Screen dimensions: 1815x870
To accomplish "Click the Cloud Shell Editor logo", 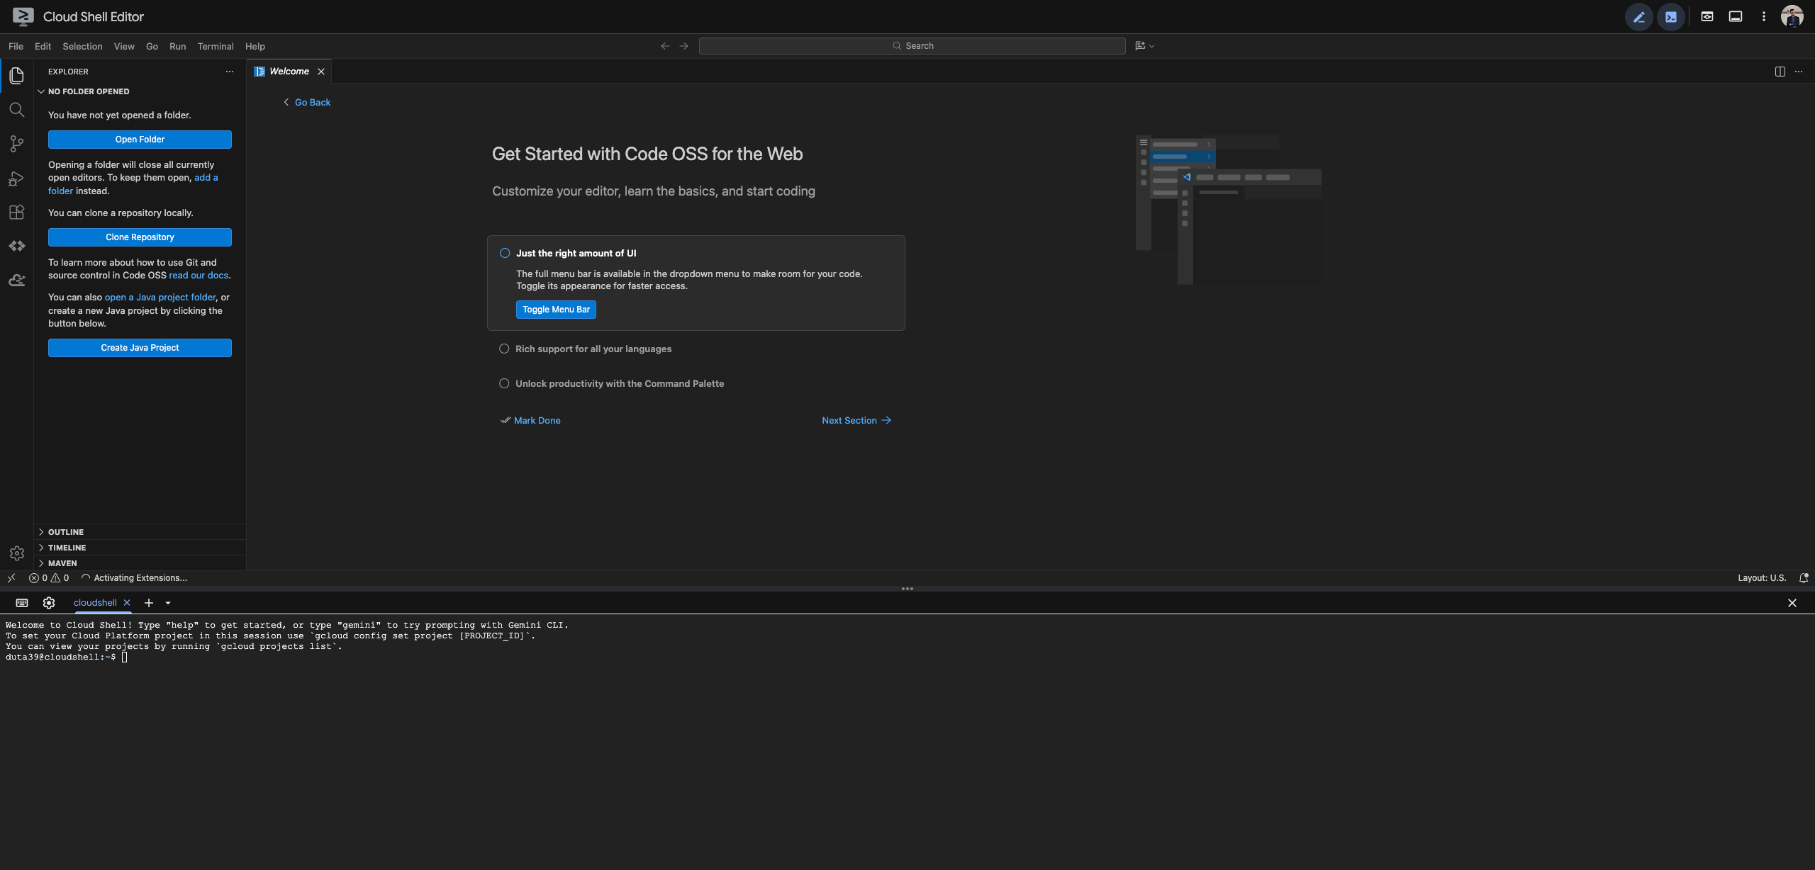I will pos(23,16).
